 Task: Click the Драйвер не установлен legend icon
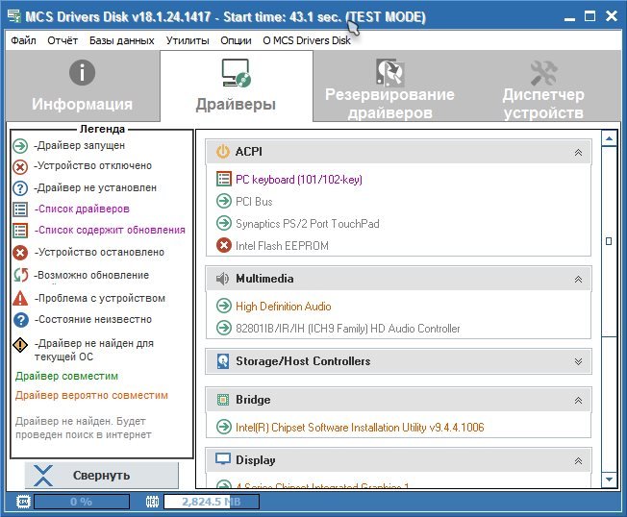tap(20, 188)
